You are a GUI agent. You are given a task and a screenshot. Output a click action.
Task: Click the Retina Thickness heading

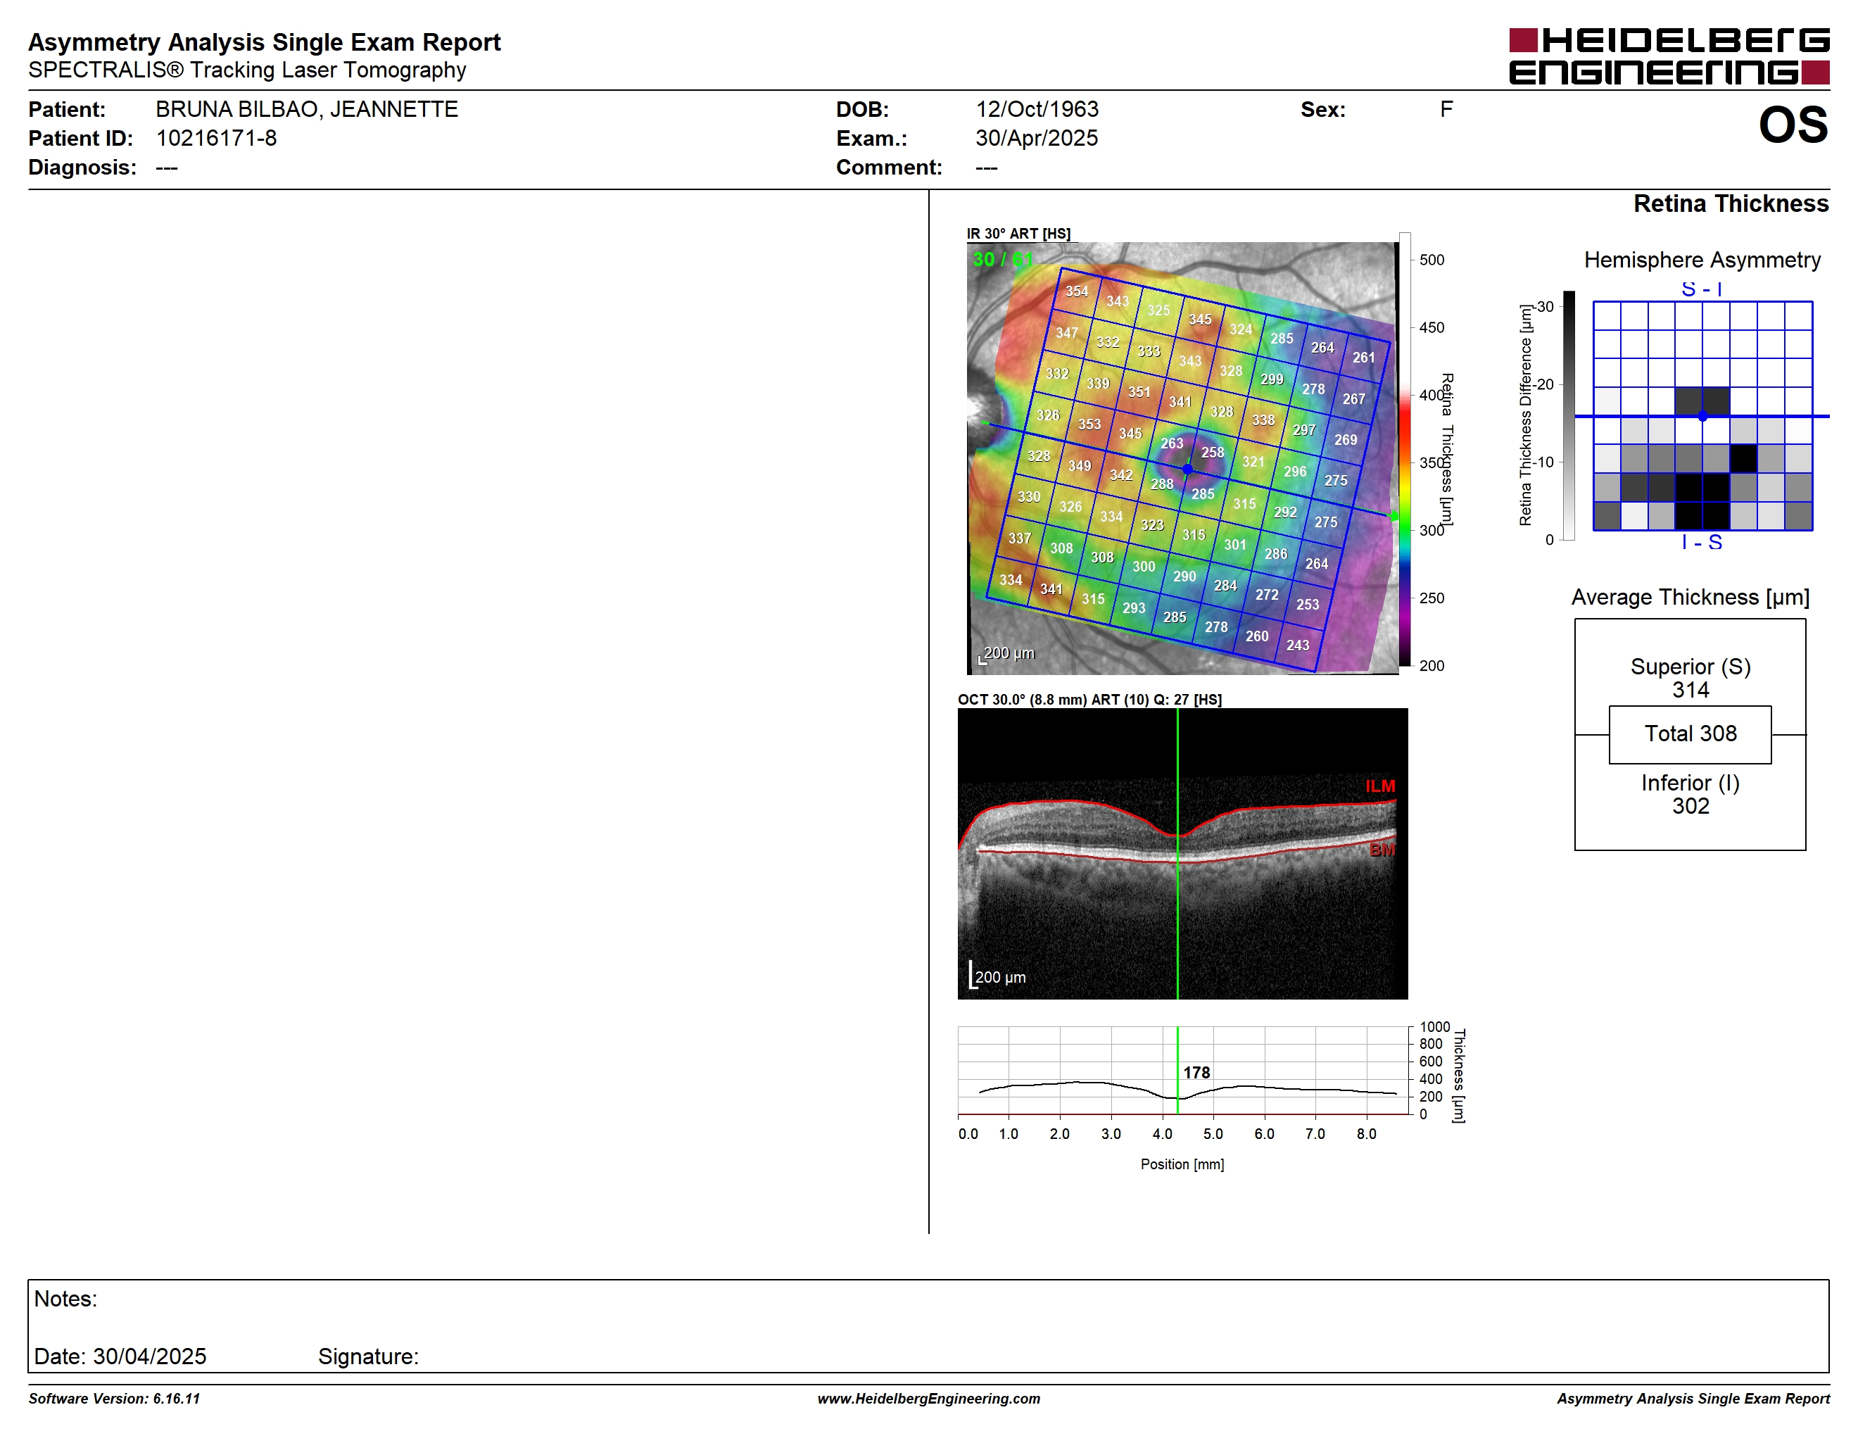[1731, 204]
